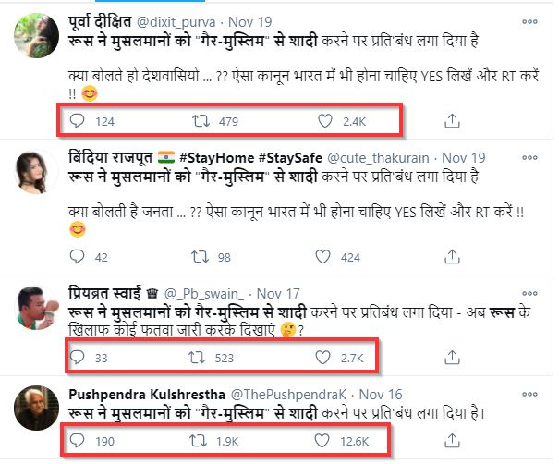Like the tweet showing 2.7K likes

tap(322, 357)
